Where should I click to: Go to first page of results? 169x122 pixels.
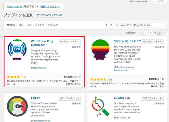coord(140,33)
